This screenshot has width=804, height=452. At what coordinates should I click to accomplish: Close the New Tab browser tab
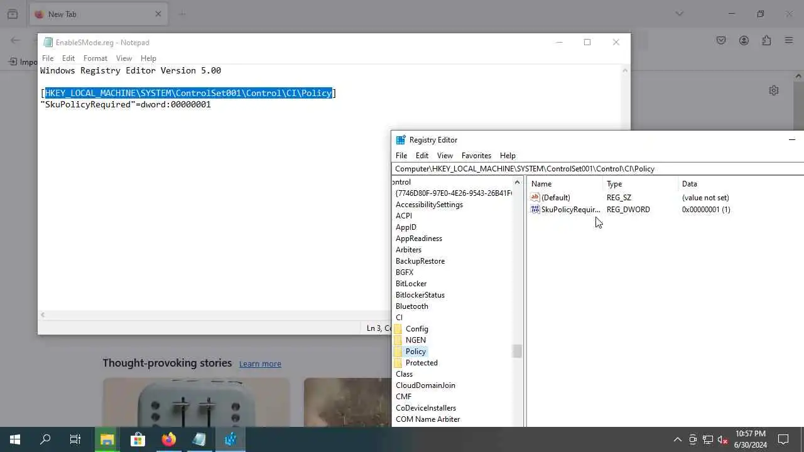158,14
